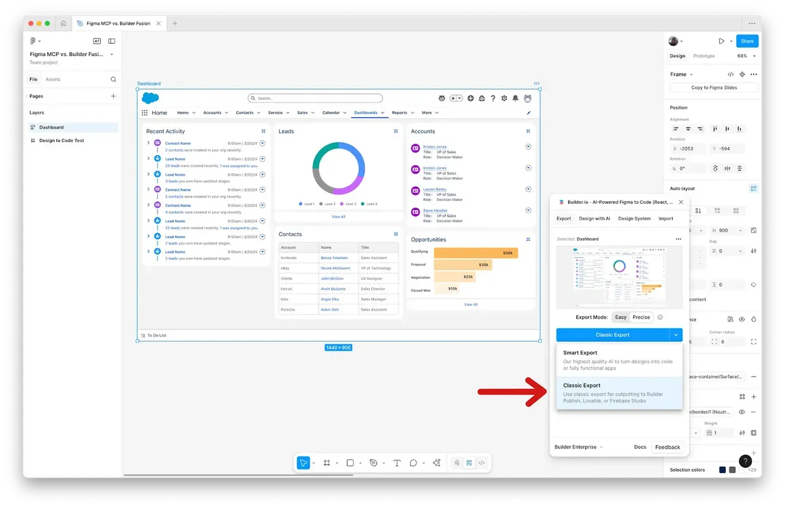This screenshot has width=785, height=508.
Task: Open plugin options ellipsis next to Dashboard
Action: [678, 239]
